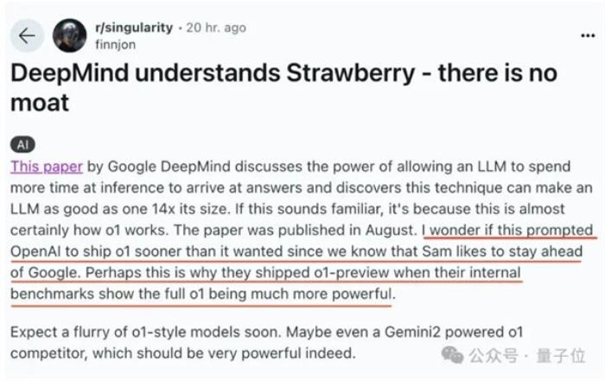Click the word "Strawberry" in the post title
The width and height of the screenshot is (605, 381).
click(x=350, y=73)
